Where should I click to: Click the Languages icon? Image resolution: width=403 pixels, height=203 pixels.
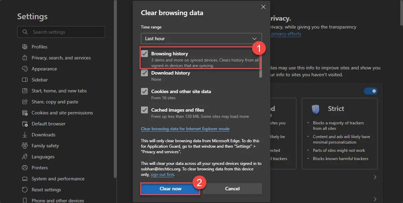coord(24,157)
